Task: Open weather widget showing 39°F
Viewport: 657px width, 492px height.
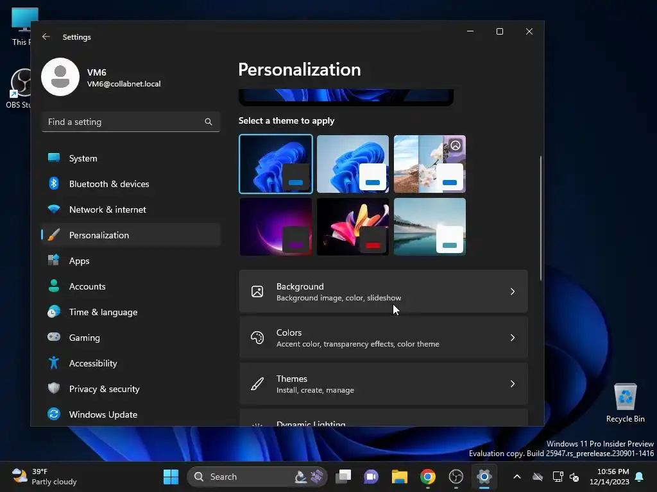Action: click(x=44, y=477)
